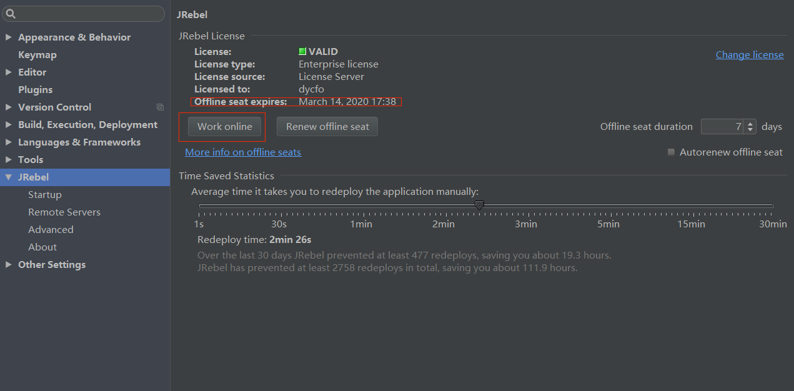The height and width of the screenshot is (391, 794).
Task: Click the Tools settings label
Action: tap(31, 160)
